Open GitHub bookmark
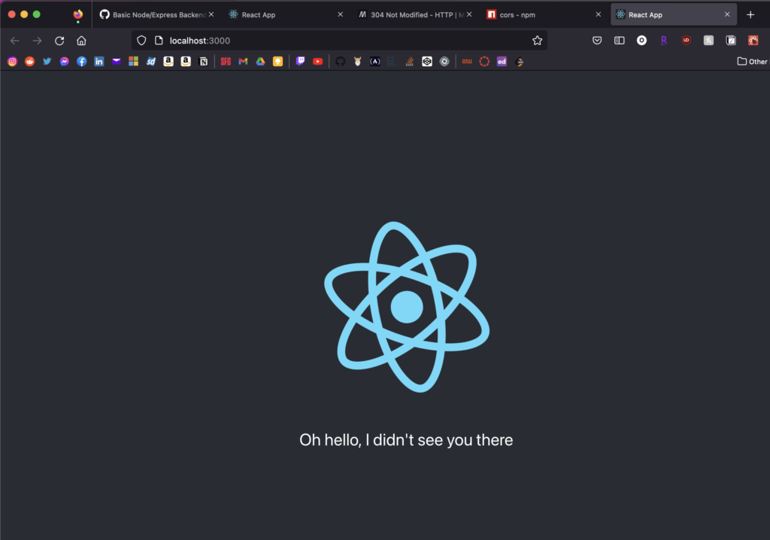Screen dimensions: 770x540 tap(341, 62)
